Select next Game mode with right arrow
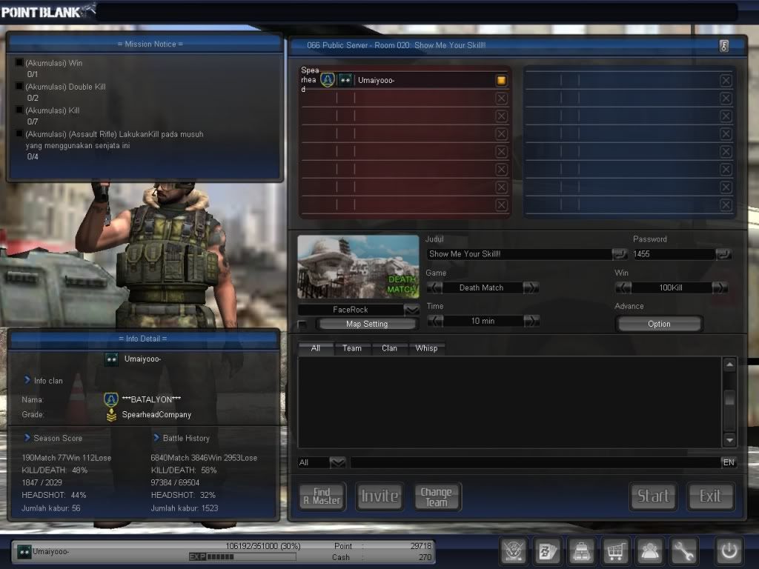The width and height of the screenshot is (759, 569). (x=531, y=287)
